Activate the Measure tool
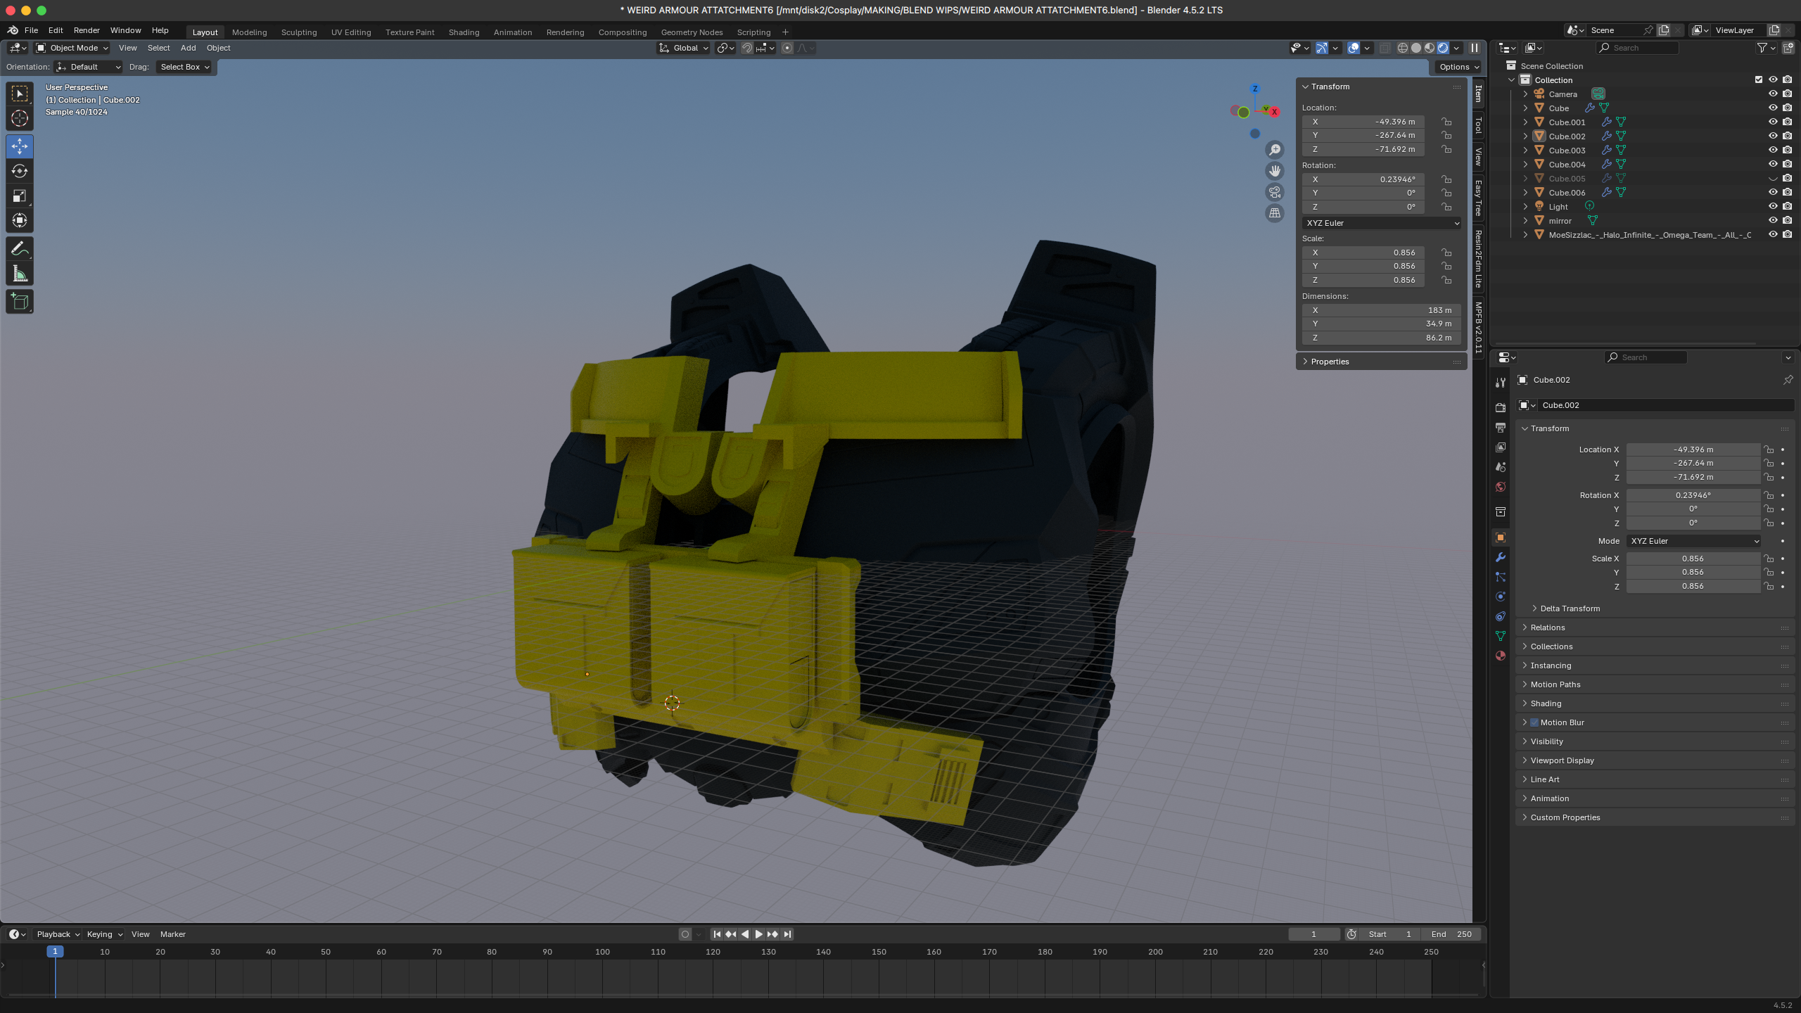This screenshot has height=1013, width=1801. [20, 274]
